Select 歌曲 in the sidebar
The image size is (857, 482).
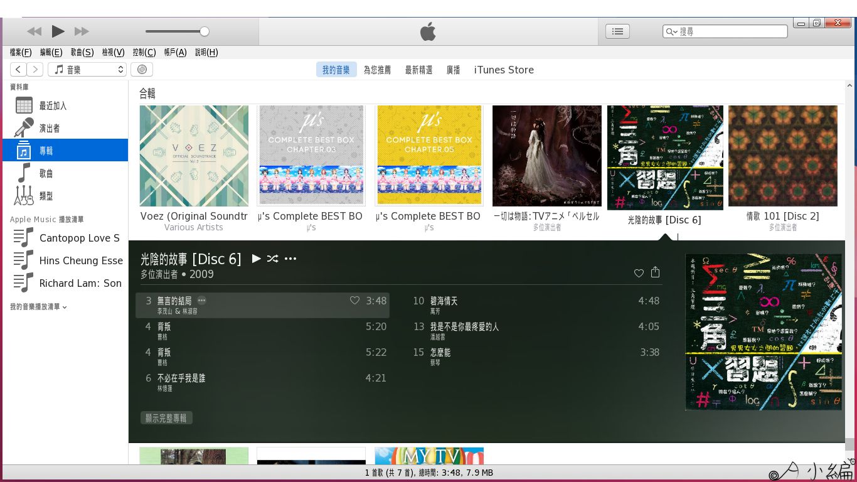pos(65,173)
